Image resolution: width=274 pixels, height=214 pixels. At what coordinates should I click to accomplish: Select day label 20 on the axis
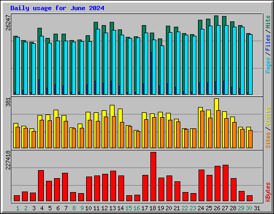[x=169, y=208]
